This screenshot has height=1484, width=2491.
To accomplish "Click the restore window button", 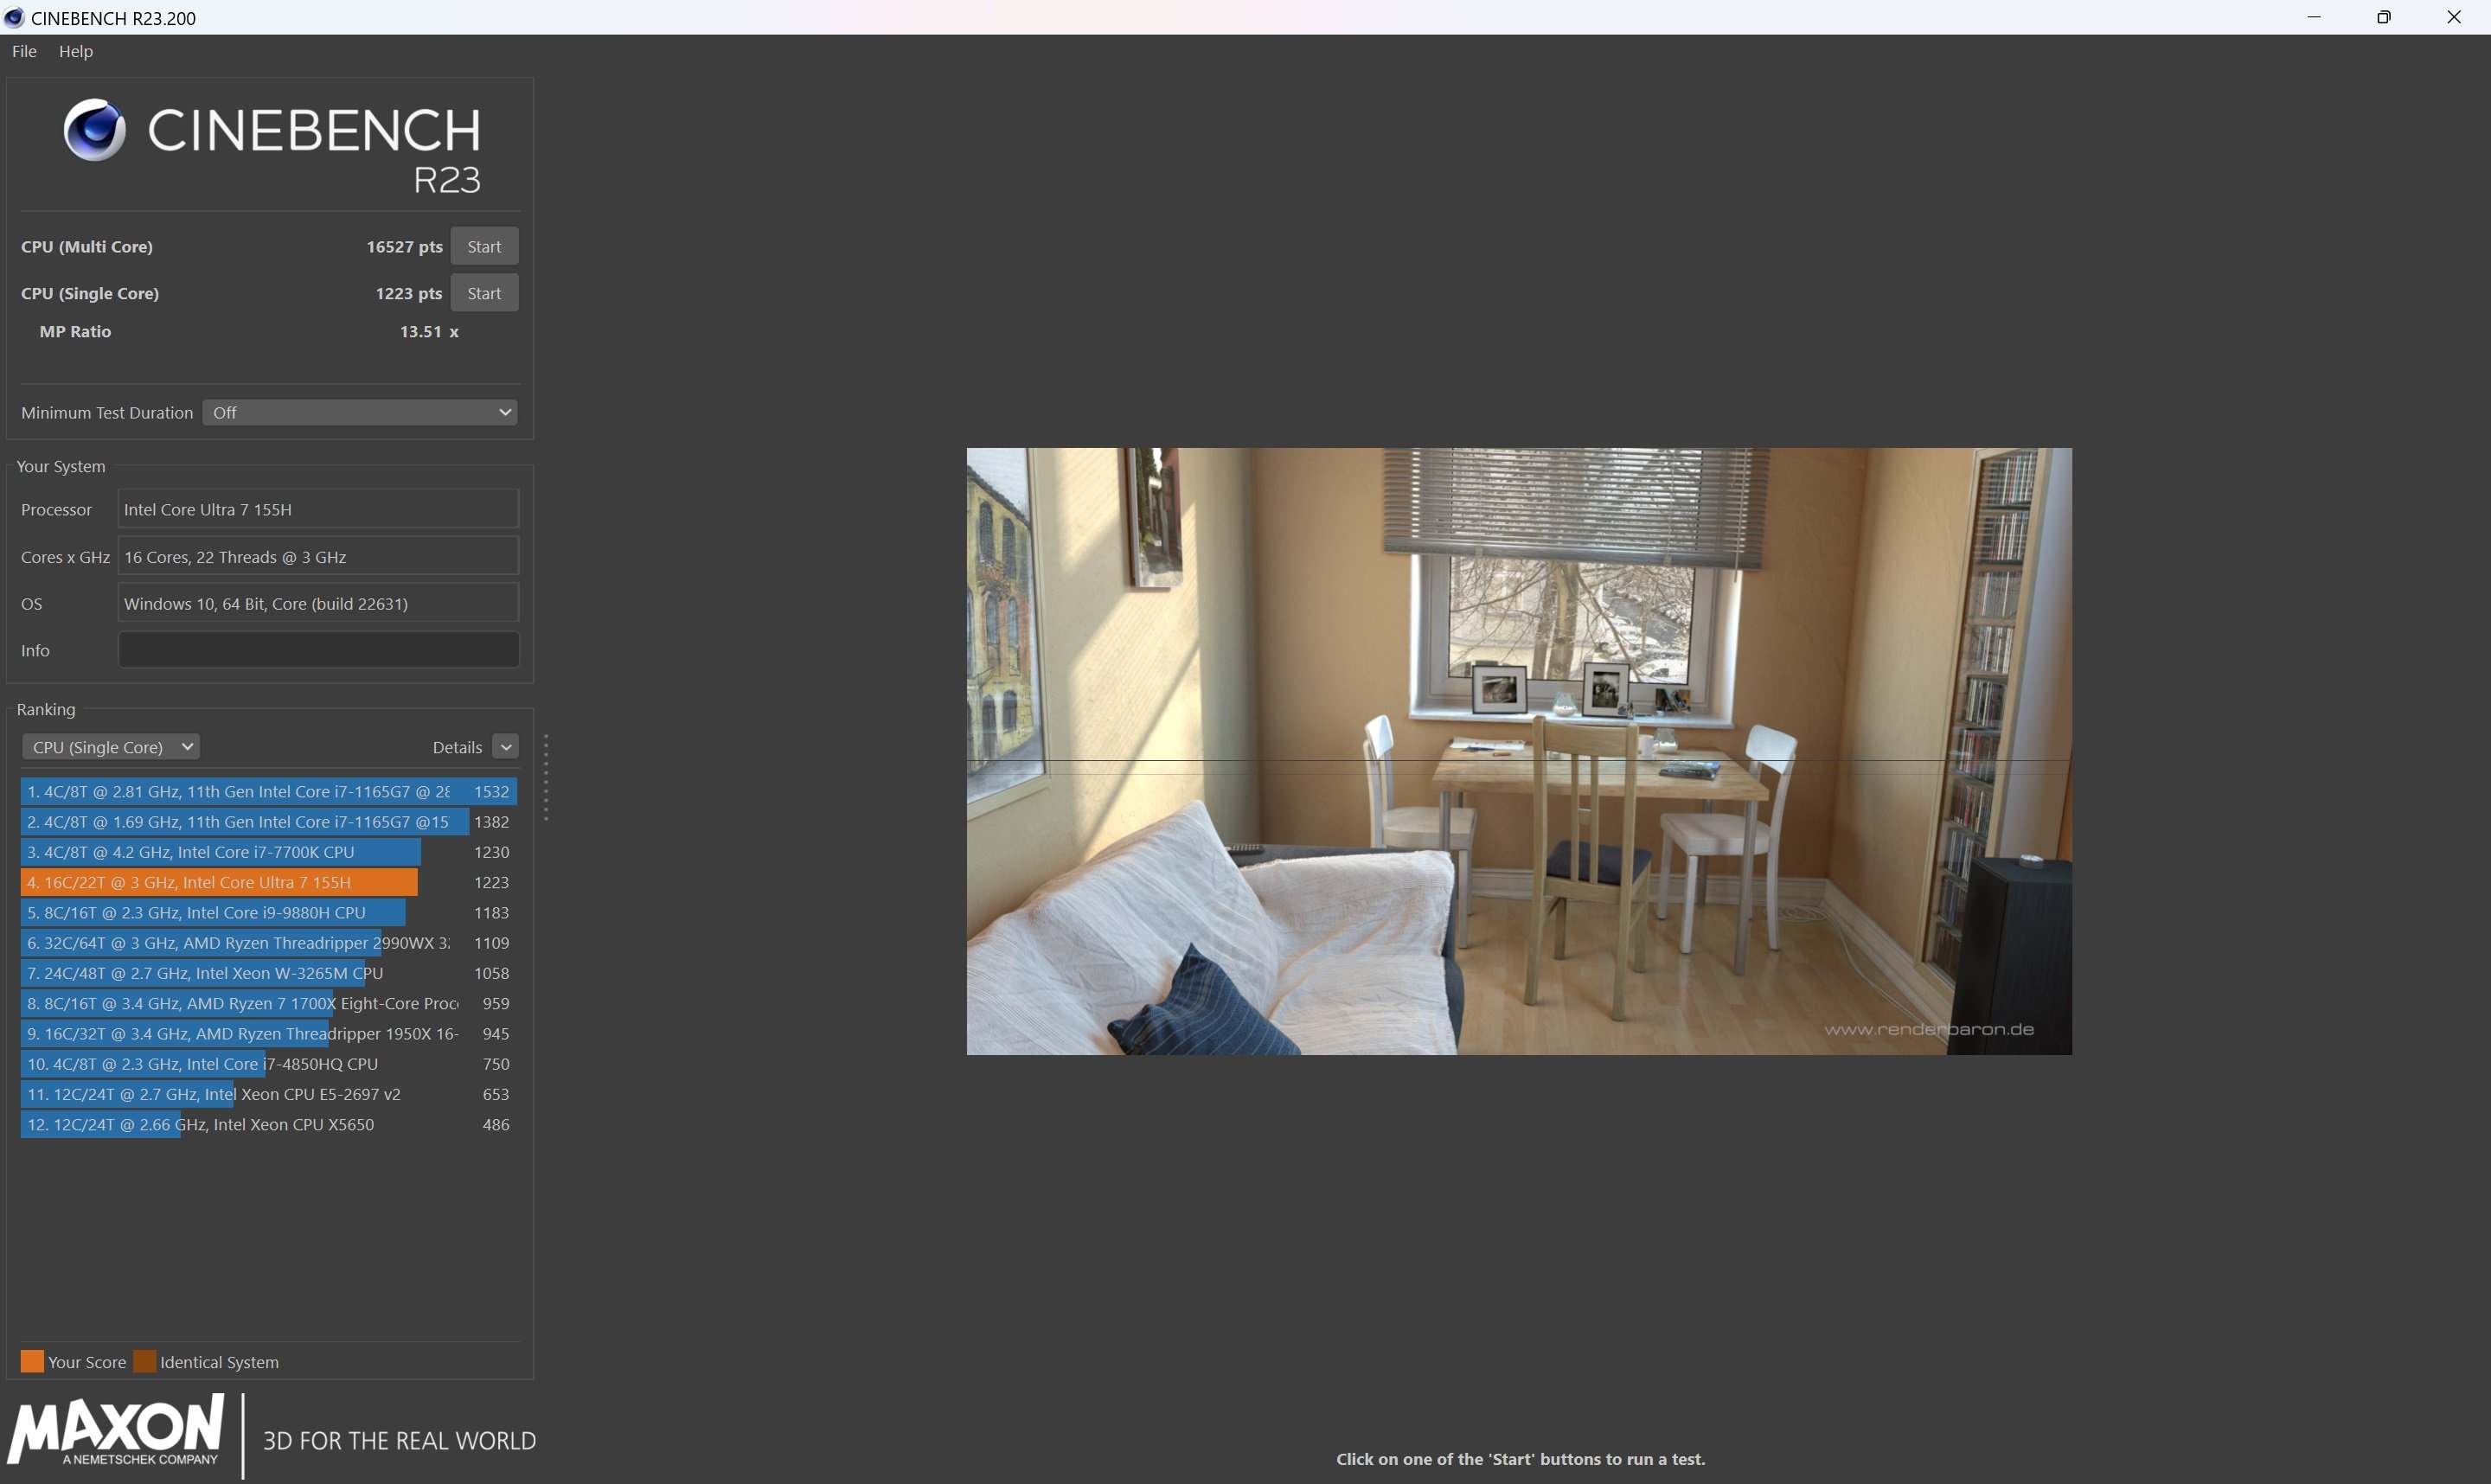I will pos(2383,17).
